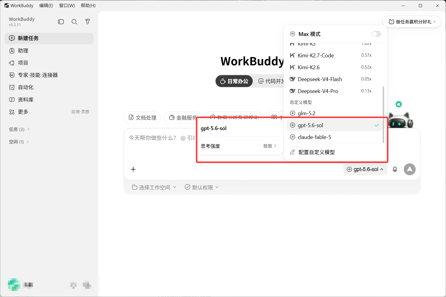Click the plus attachment icon in input box
This screenshot has width=446, height=297.
pyautogui.click(x=133, y=169)
